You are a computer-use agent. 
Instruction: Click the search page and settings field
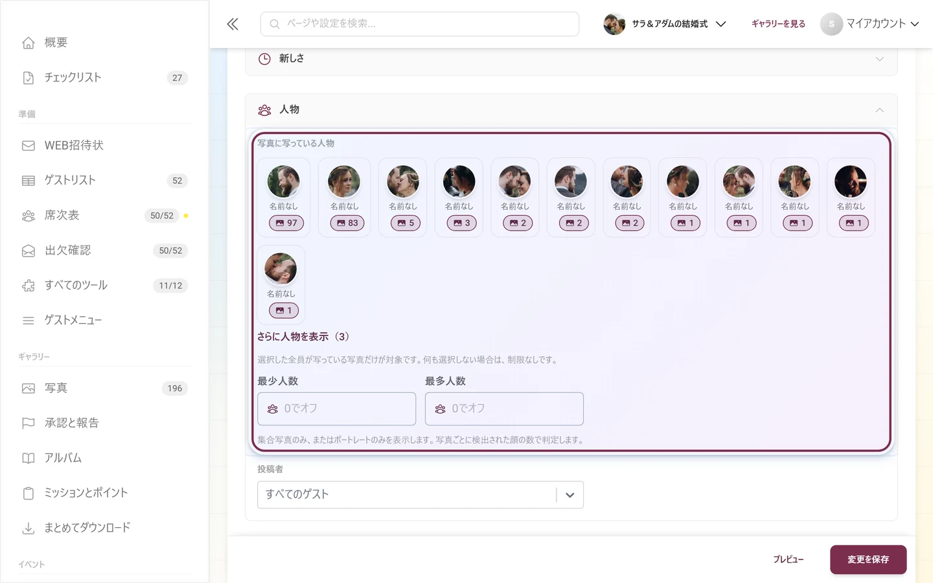click(x=420, y=24)
